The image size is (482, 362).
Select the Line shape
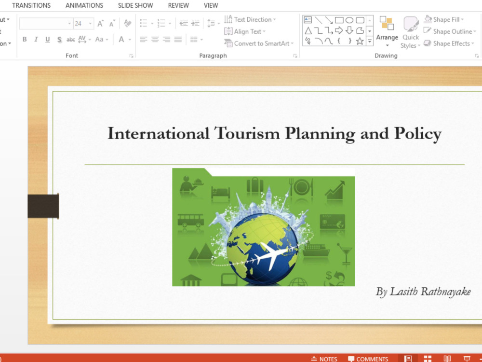tap(319, 20)
